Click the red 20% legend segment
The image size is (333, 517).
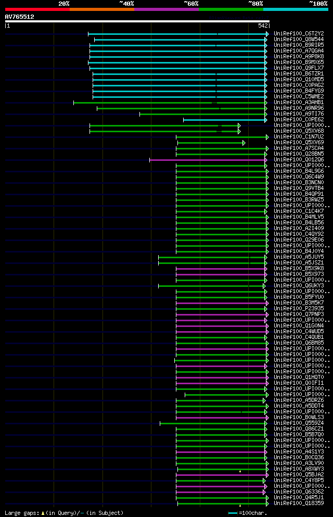click(x=37, y=9)
